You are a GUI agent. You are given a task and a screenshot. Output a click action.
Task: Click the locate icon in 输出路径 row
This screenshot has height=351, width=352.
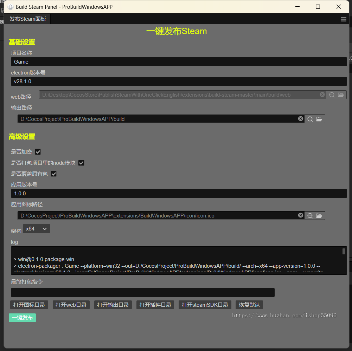click(x=310, y=119)
